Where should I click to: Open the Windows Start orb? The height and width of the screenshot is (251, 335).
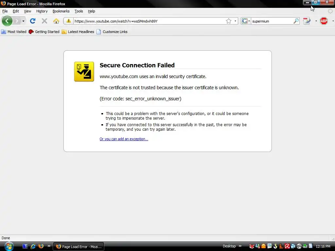[x=9, y=246]
